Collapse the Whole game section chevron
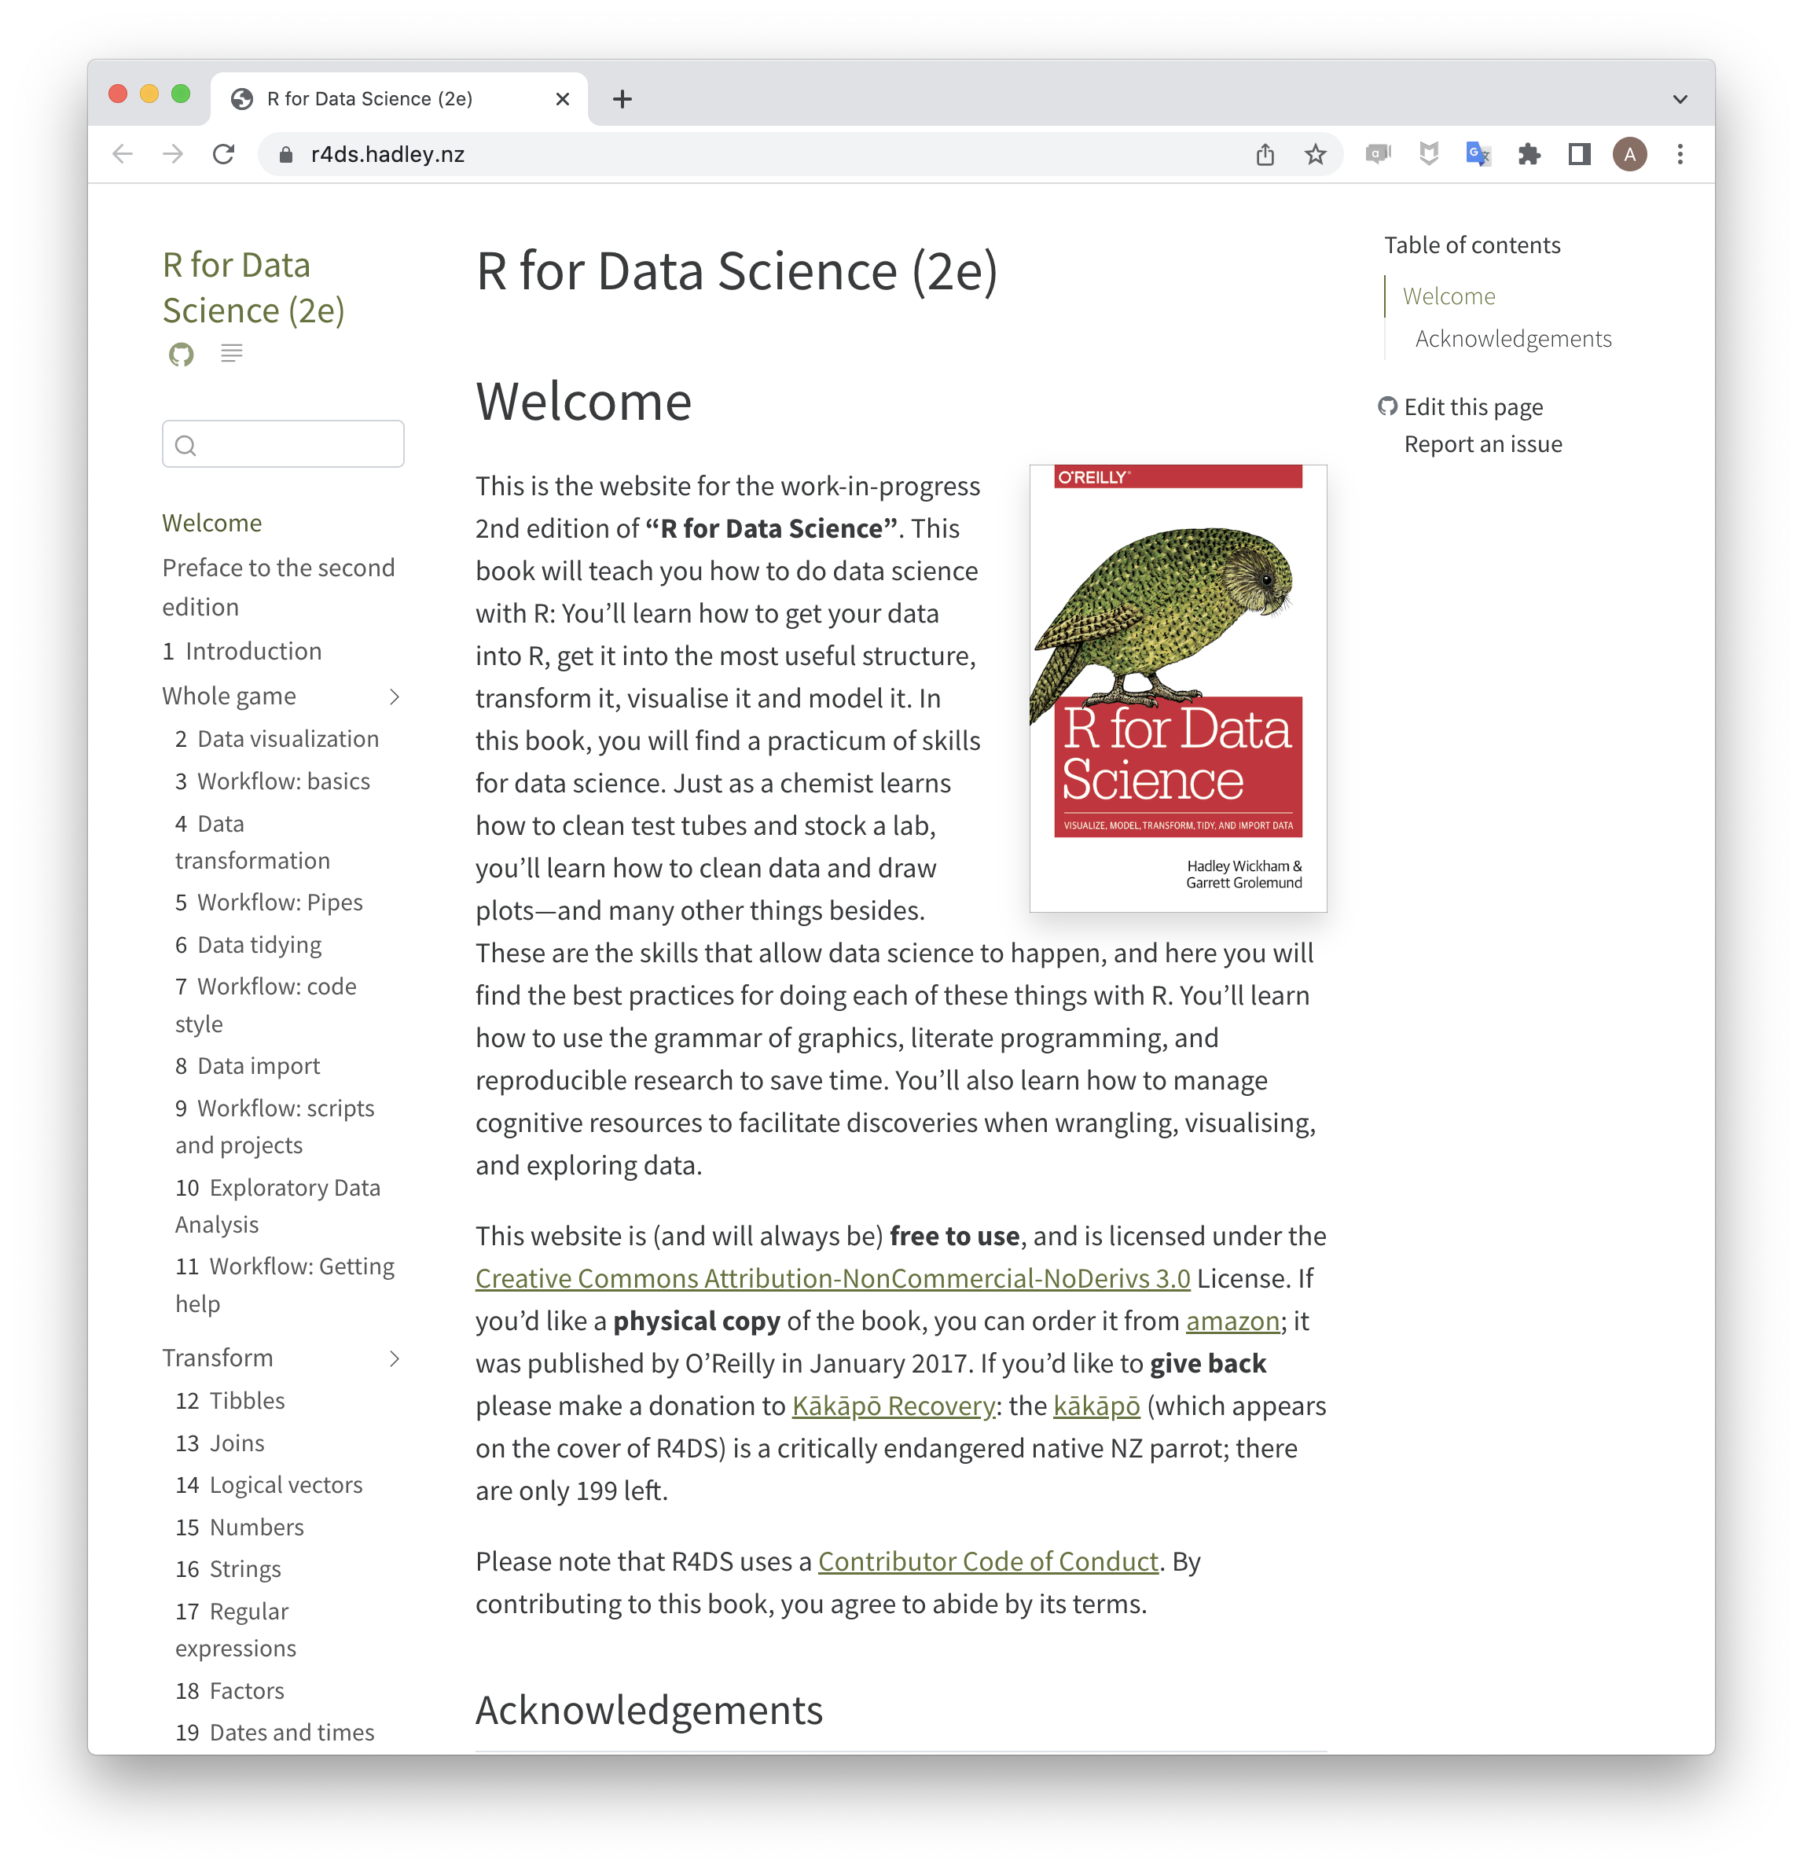The image size is (1803, 1871). click(x=395, y=697)
